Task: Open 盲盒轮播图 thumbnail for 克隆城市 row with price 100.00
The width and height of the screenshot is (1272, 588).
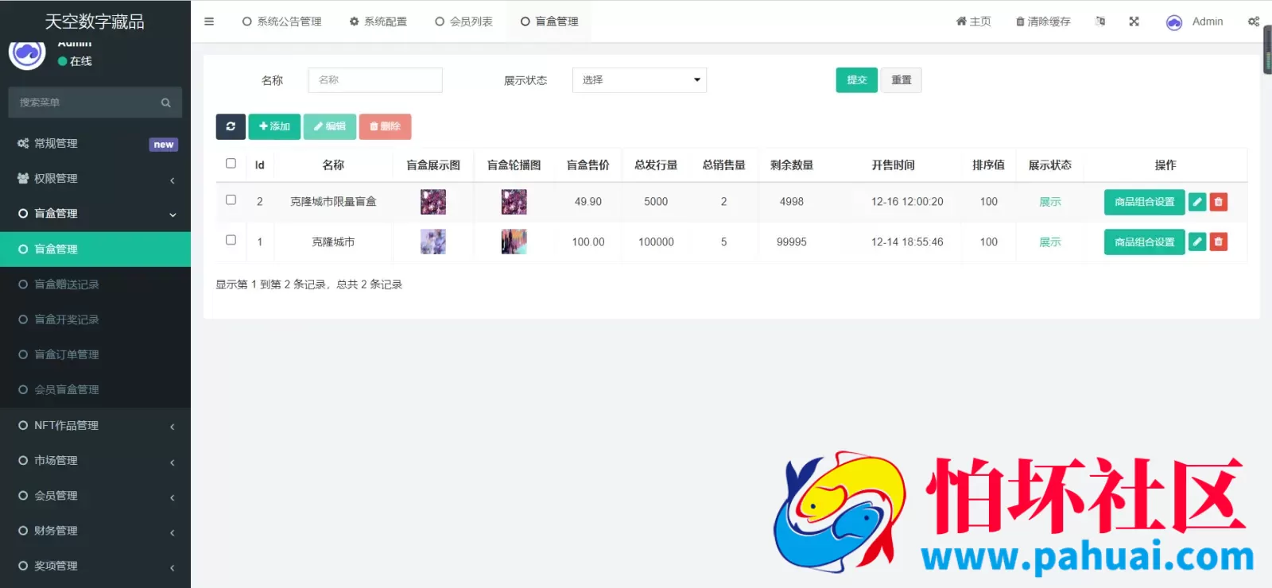Action: point(514,242)
